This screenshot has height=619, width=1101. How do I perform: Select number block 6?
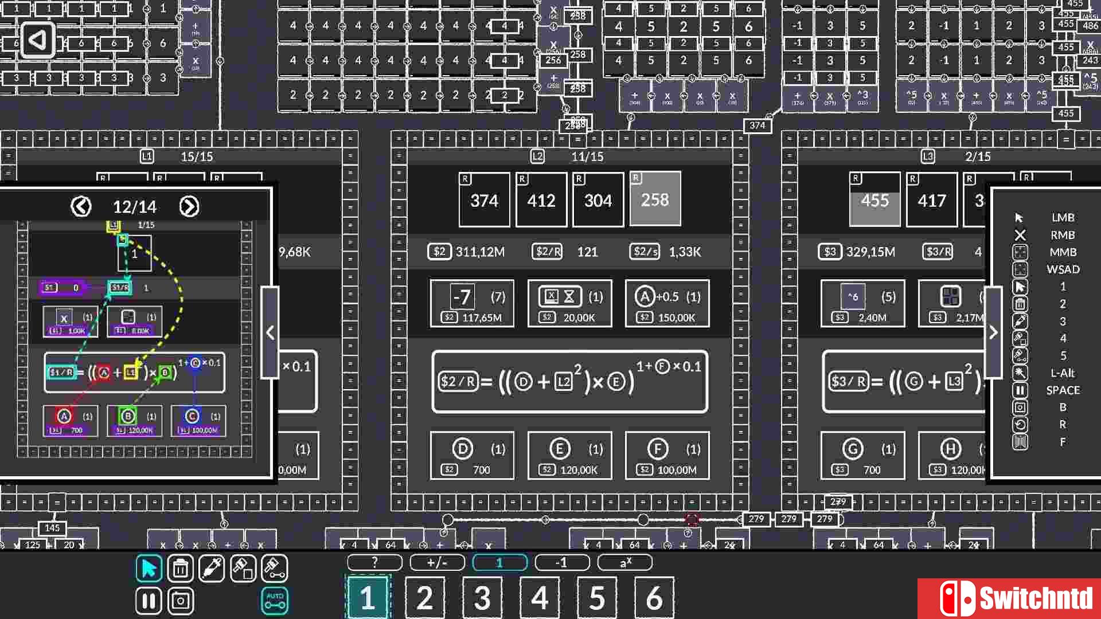click(x=654, y=598)
